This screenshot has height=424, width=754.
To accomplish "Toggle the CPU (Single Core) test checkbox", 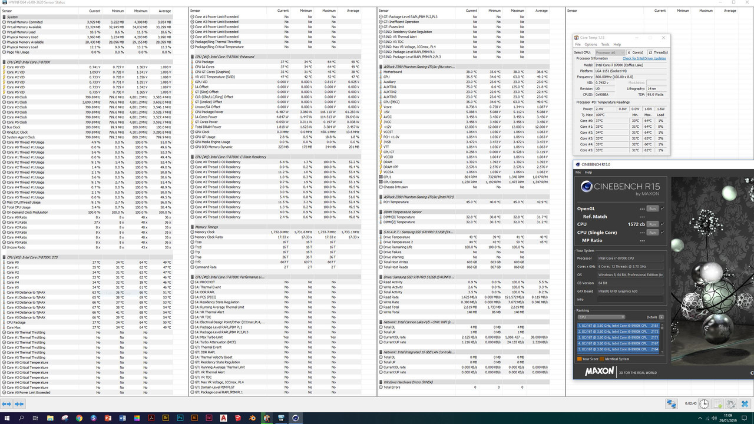I will (x=662, y=232).
